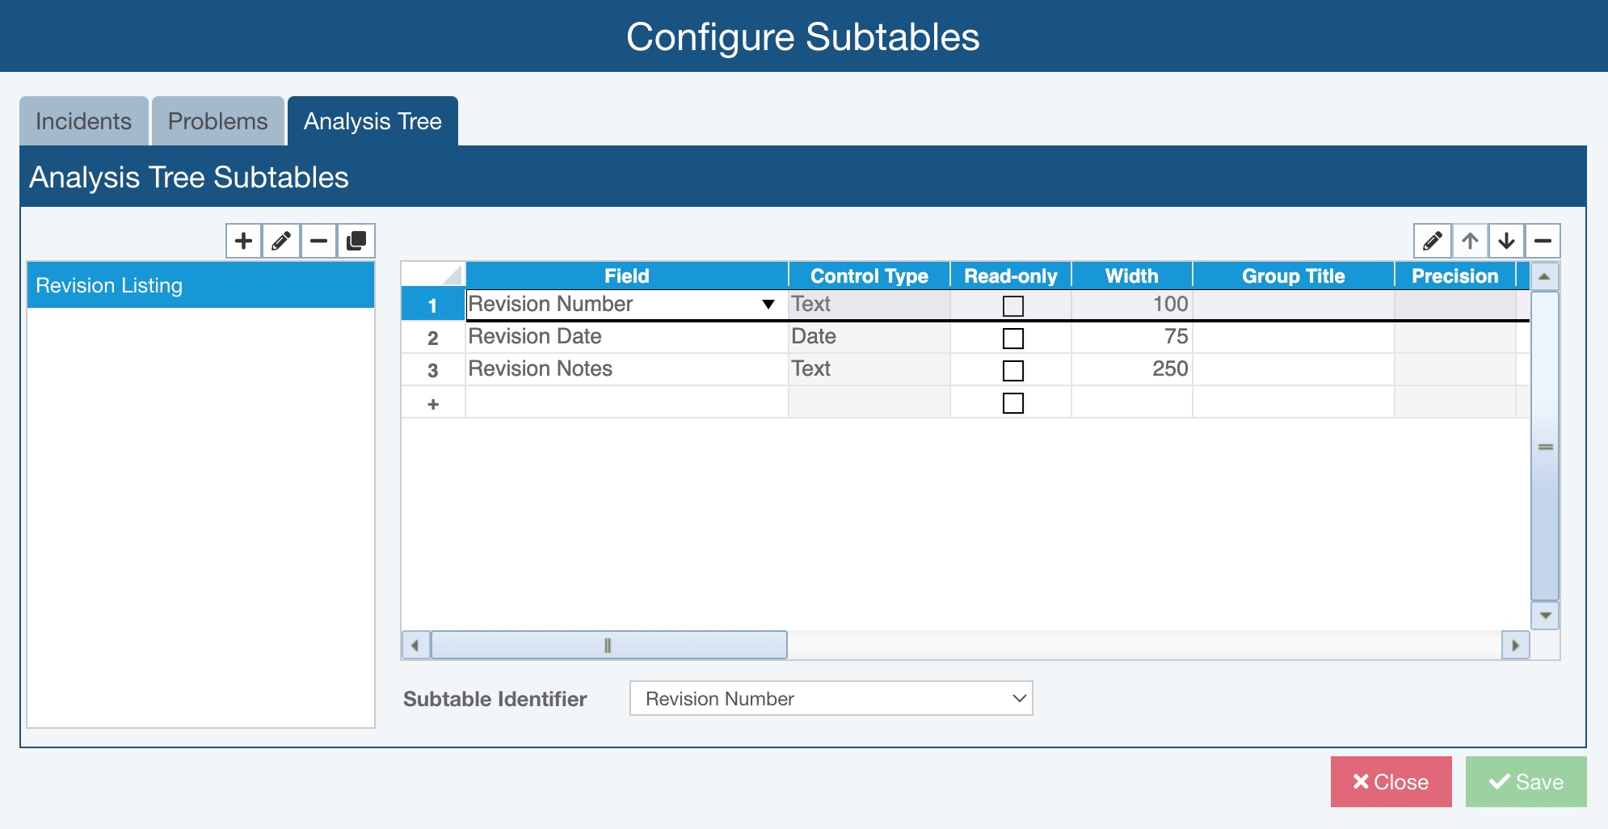
Task: Switch to the Incidents tab
Action: (83, 121)
